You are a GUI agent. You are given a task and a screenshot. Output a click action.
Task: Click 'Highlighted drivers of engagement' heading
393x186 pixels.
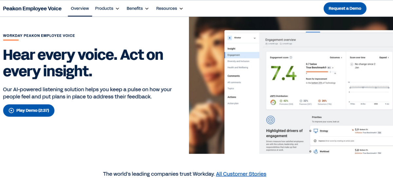[285, 133]
